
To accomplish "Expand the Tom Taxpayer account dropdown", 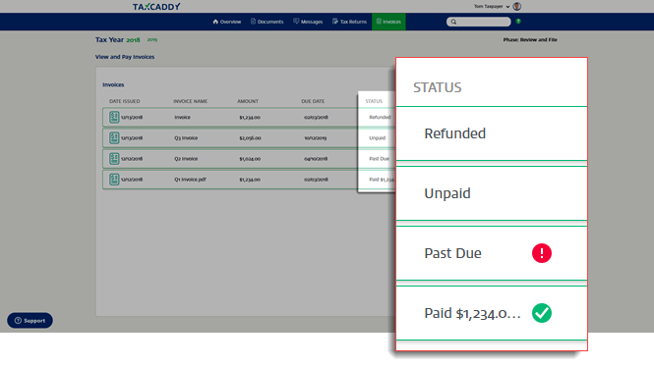I will (x=507, y=7).
